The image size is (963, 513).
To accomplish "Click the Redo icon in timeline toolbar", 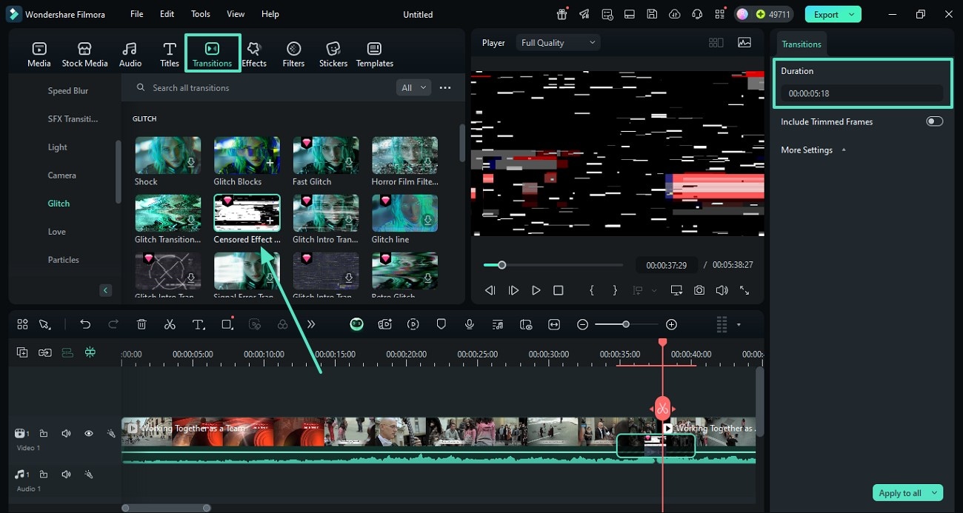I will coord(113,324).
